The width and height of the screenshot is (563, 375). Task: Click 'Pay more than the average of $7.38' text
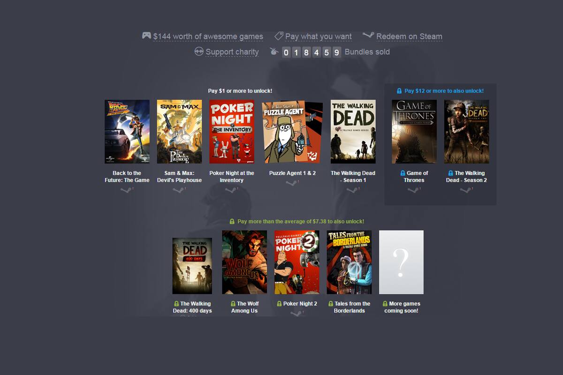[x=301, y=221]
